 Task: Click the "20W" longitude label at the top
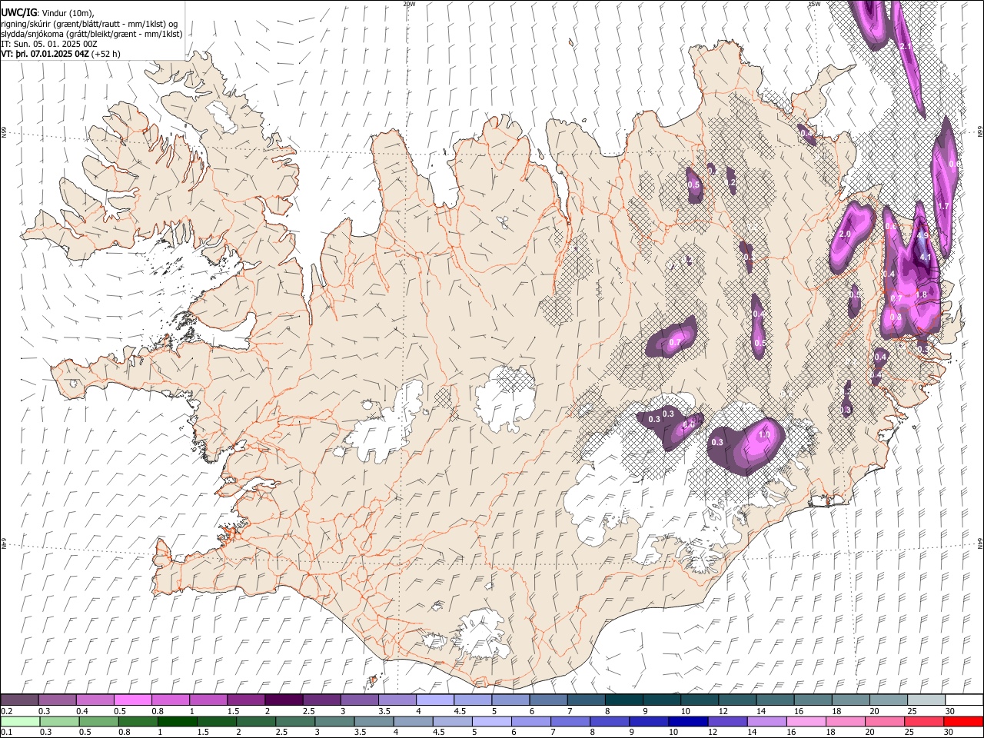[409, 4]
